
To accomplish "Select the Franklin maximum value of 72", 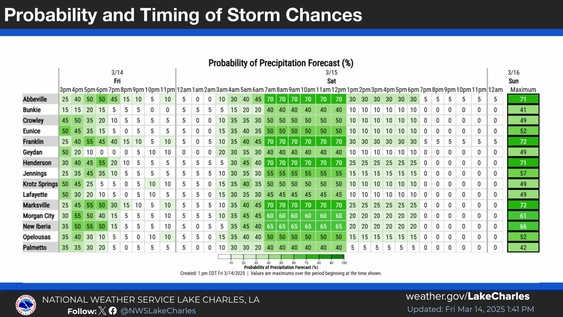I will pyautogui.click(x=523, y=142).
